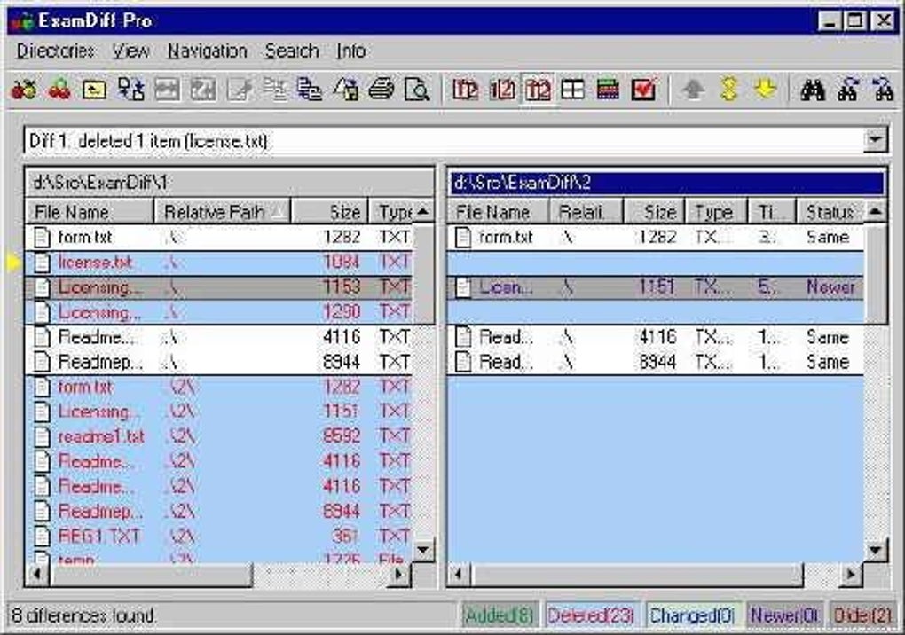Viewport: 905px width, 635px height.
Task: Select license.txt row in left pane
Action: click(x=219, y=263)
